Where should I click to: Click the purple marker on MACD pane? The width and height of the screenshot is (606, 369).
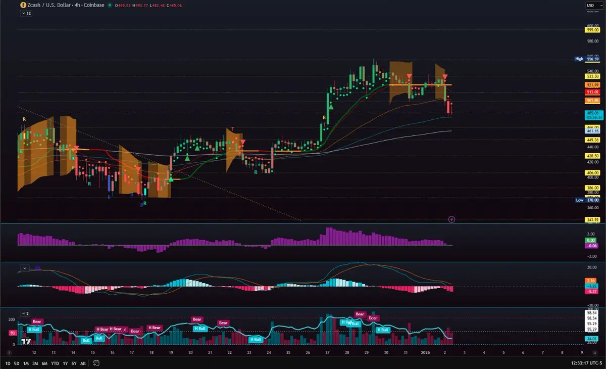click(37, 268)
